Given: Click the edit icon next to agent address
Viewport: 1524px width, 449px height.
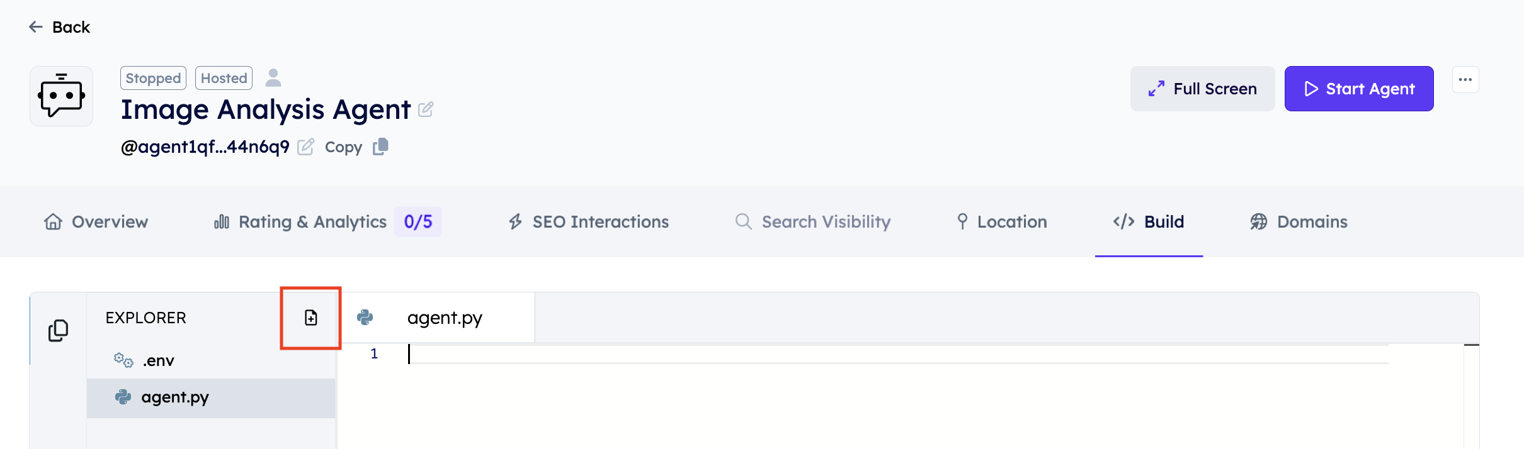Looking at the screenshot, I should point(306,147).
